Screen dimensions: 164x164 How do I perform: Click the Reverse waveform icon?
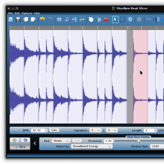67,19
